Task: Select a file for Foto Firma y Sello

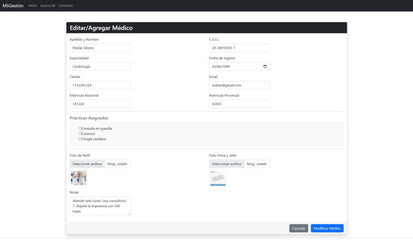Action: (227, 164)
